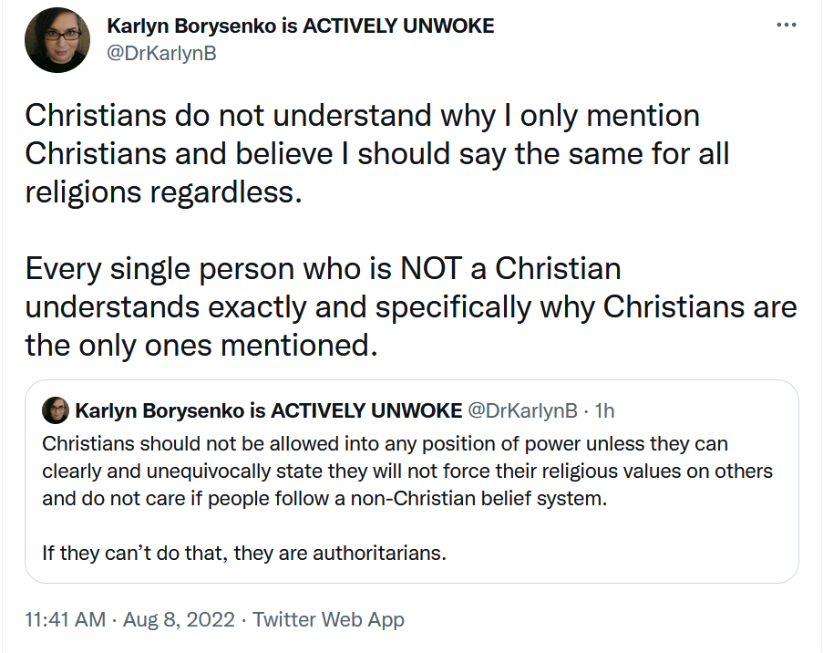Click 'understands exactly and specifically' line
This screenshot has height=653, width=823.
point(411,306)
